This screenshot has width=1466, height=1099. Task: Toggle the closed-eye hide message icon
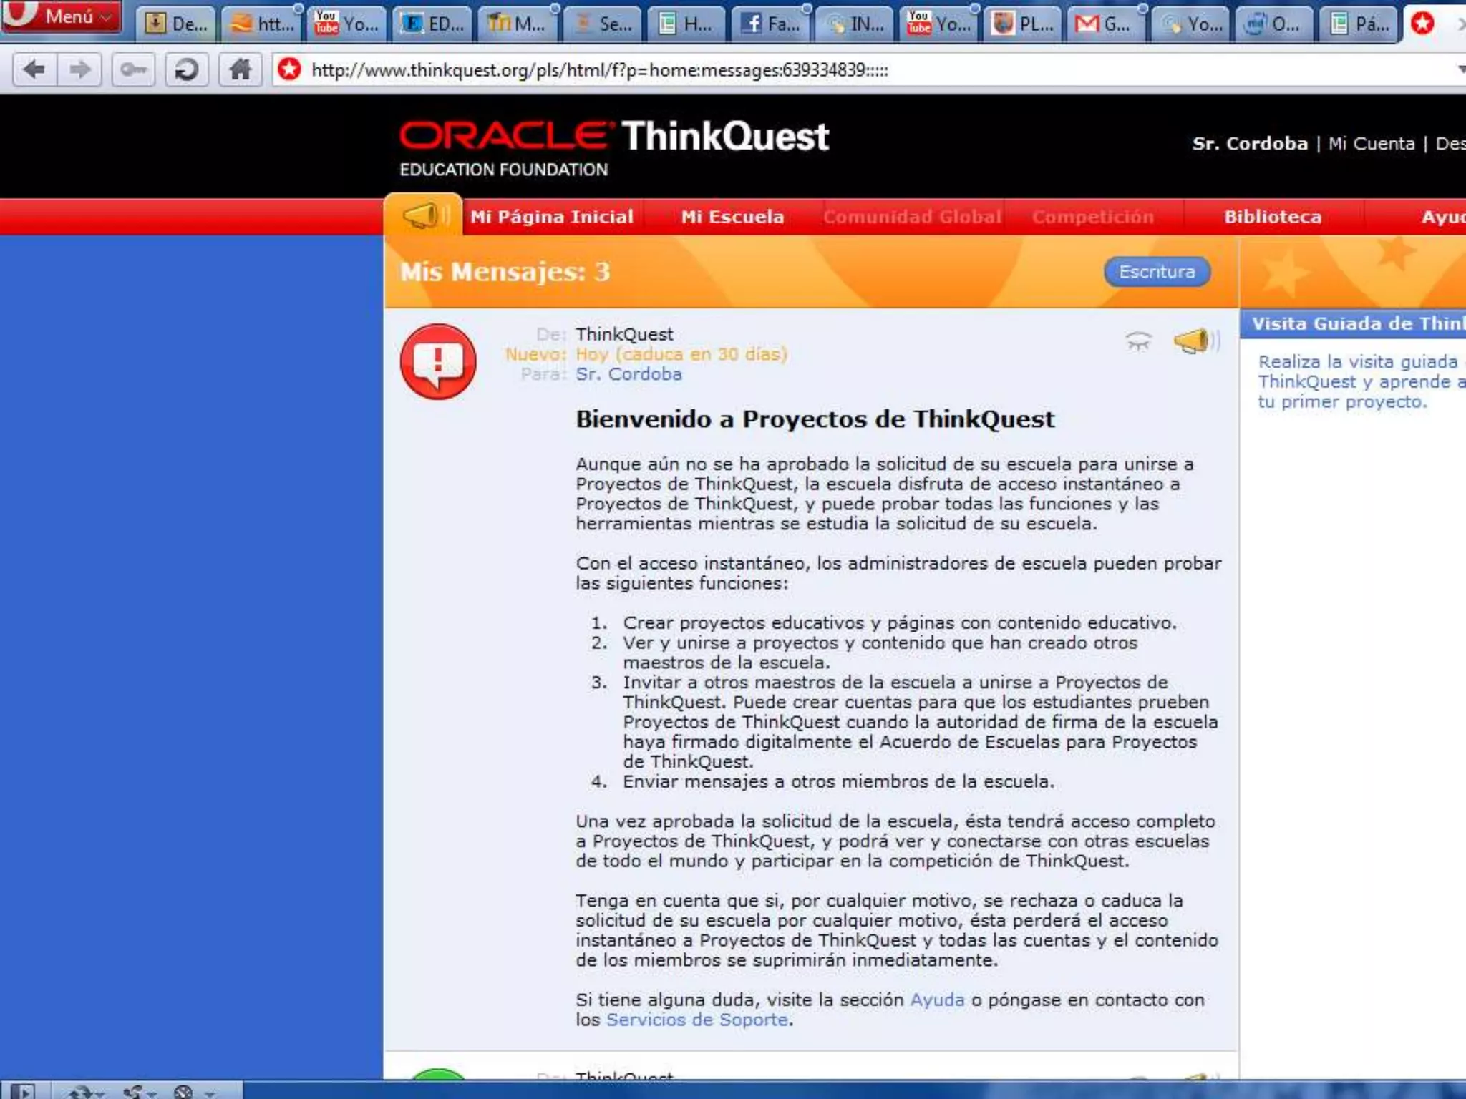pos(1138,341)
